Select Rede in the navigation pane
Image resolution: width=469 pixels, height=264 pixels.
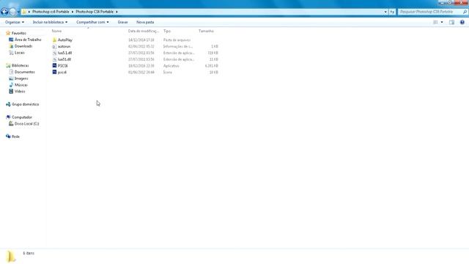point(15,136)
